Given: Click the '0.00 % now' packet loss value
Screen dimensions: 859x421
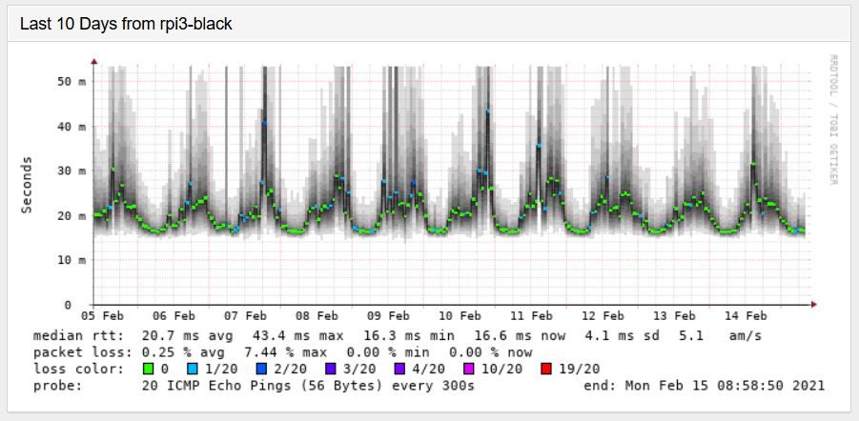Looking at the screenshot, I should 490,352.
